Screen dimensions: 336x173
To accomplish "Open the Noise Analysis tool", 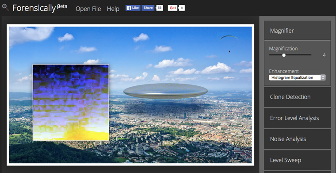I will (x=297, y=139).
